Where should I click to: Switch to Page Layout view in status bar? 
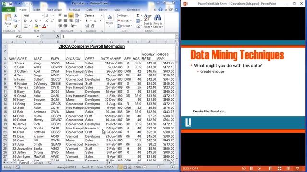pos(125,167)
